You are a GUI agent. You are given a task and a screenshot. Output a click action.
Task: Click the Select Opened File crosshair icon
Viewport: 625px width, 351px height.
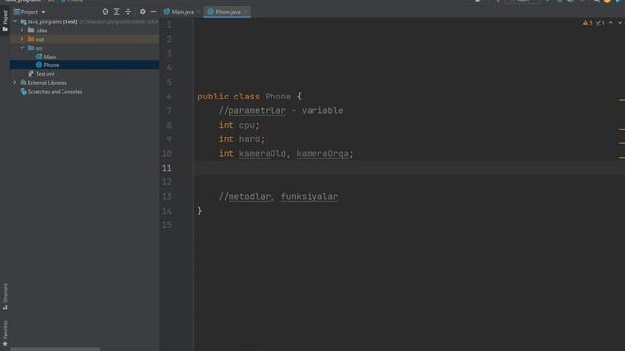pyautogui.click(x=105, y=12)
